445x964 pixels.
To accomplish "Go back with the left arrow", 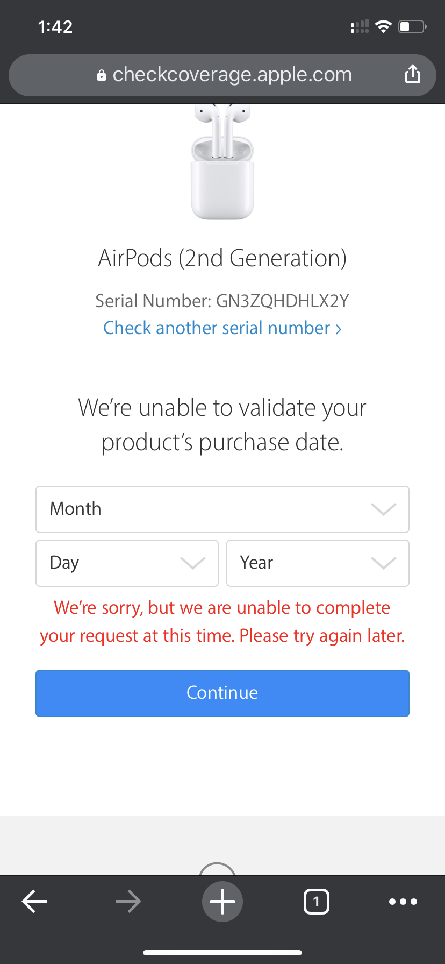I will (35, 901).
